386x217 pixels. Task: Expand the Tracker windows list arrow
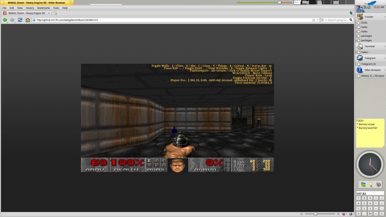[384, 17]
